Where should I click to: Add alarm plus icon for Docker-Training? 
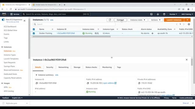click(x=152, y=33)
